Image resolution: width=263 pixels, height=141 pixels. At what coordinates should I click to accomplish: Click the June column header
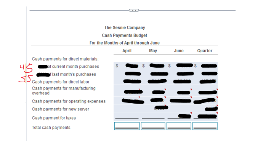click(179, 51)
